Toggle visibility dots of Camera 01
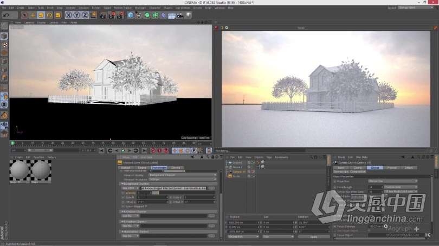 pos(251,172)
